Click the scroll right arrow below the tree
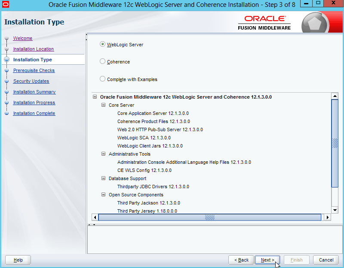 tap(327, 217)
